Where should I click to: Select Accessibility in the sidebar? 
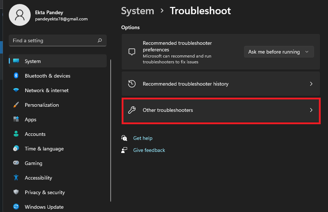tap(38, 178)
